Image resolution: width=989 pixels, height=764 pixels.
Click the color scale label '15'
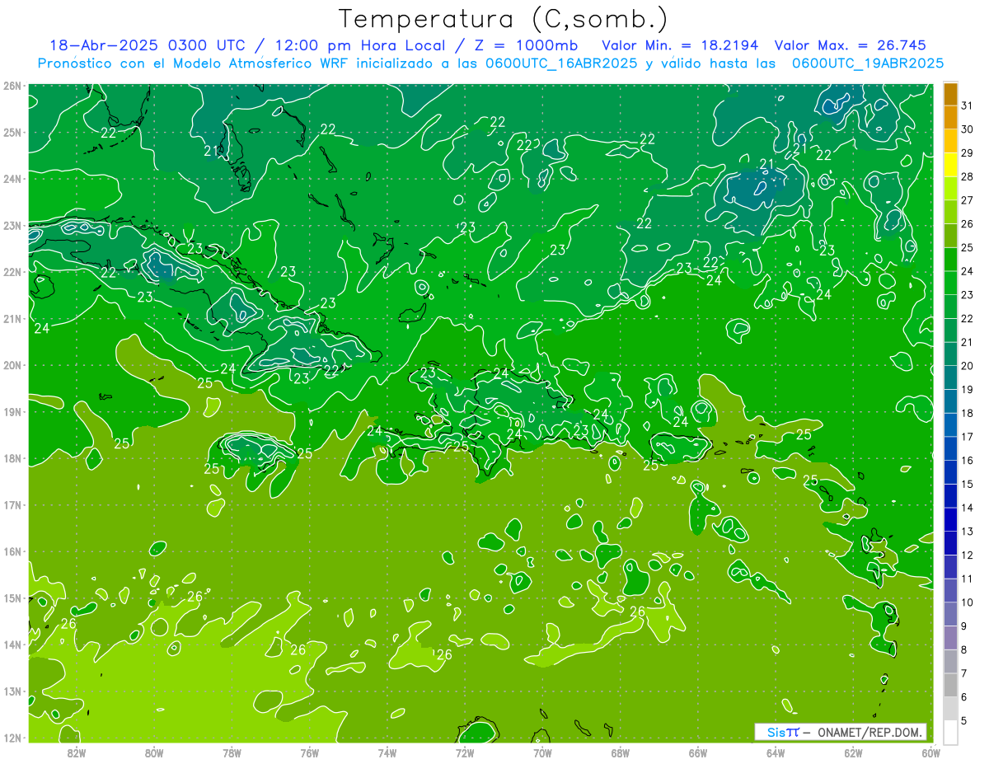[967, 484]
